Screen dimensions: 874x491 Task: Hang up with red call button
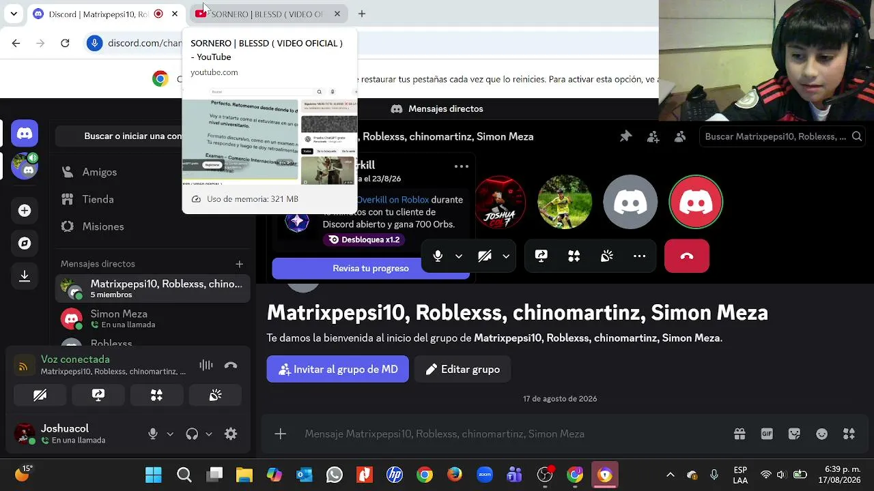pyautogui.click(x=687, y=256)
